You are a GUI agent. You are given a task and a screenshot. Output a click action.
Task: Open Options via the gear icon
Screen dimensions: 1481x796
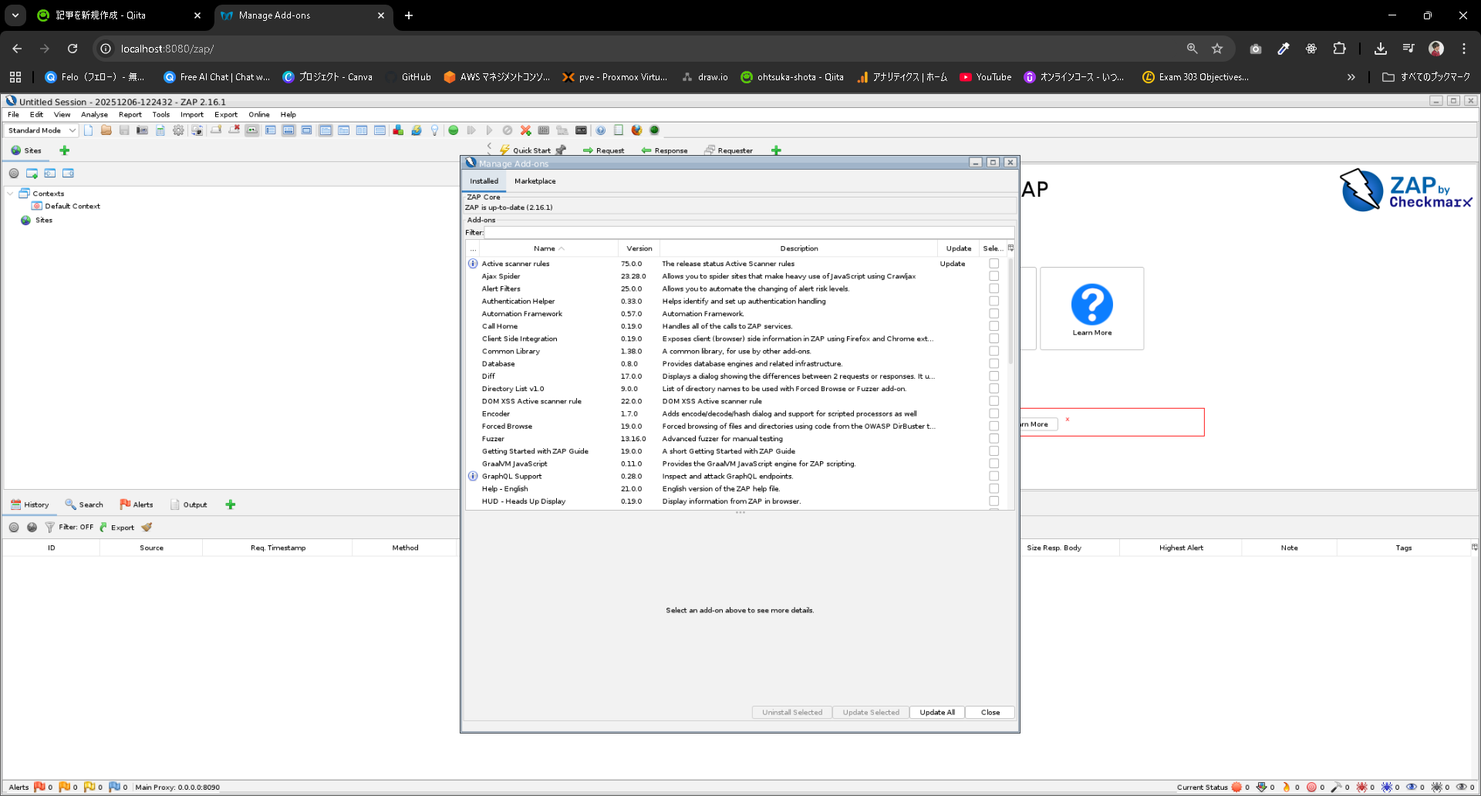point(178,130)
